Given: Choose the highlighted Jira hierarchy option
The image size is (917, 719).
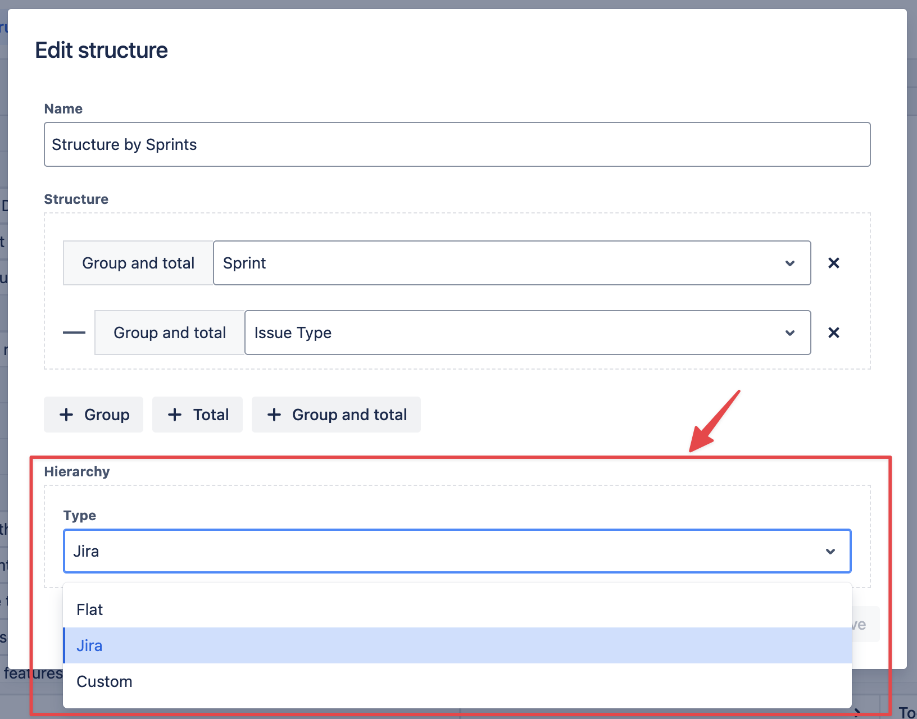Looking at the screenshot, I should (90, 645).
